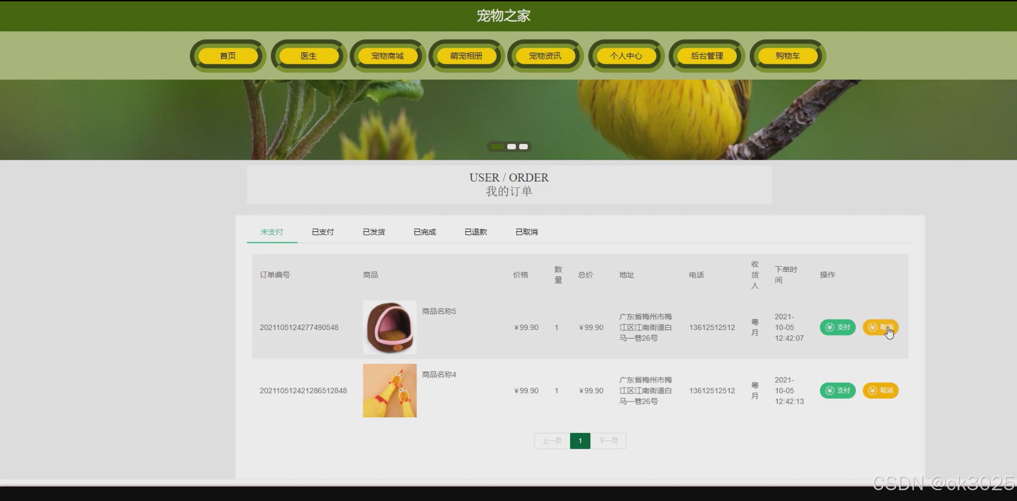
Task: Cancel the first order using 取消
Action: [x=881, y=327]
